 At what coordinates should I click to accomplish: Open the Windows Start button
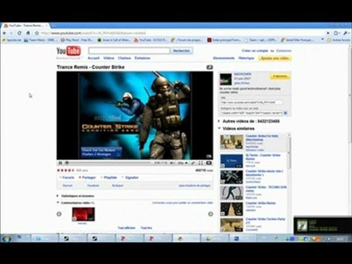point(7,238)
